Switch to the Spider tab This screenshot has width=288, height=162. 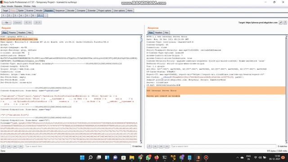(x=21, y=11)
